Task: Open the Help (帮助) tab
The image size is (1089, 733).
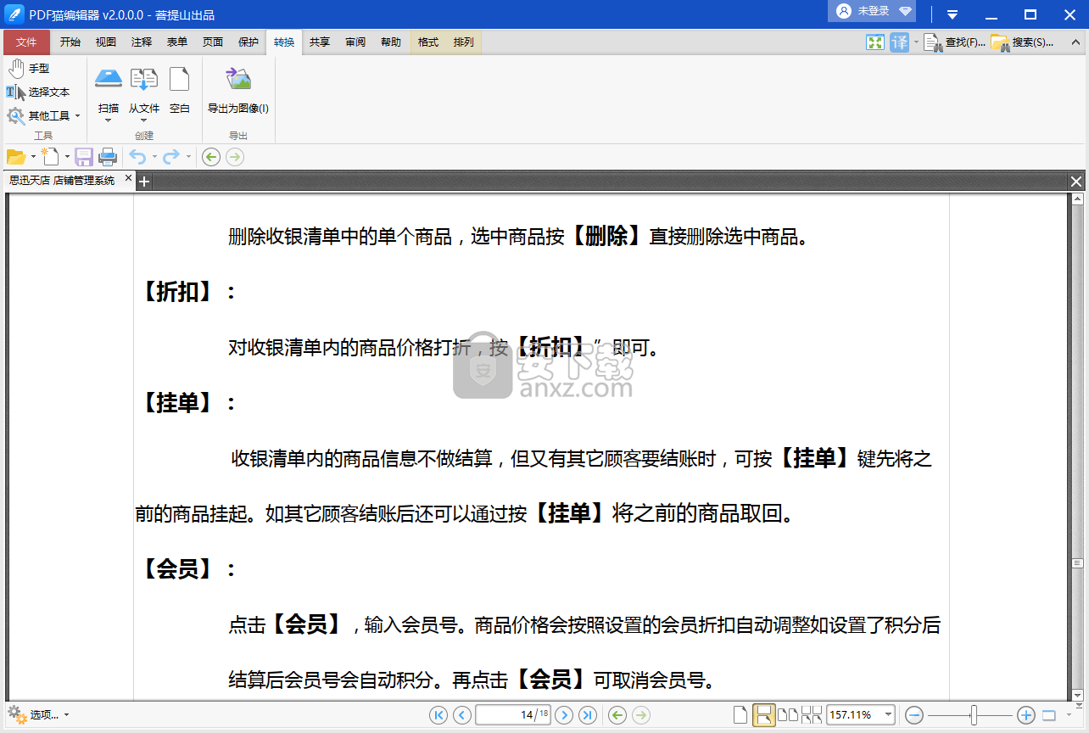Action: tap(391, 42)
